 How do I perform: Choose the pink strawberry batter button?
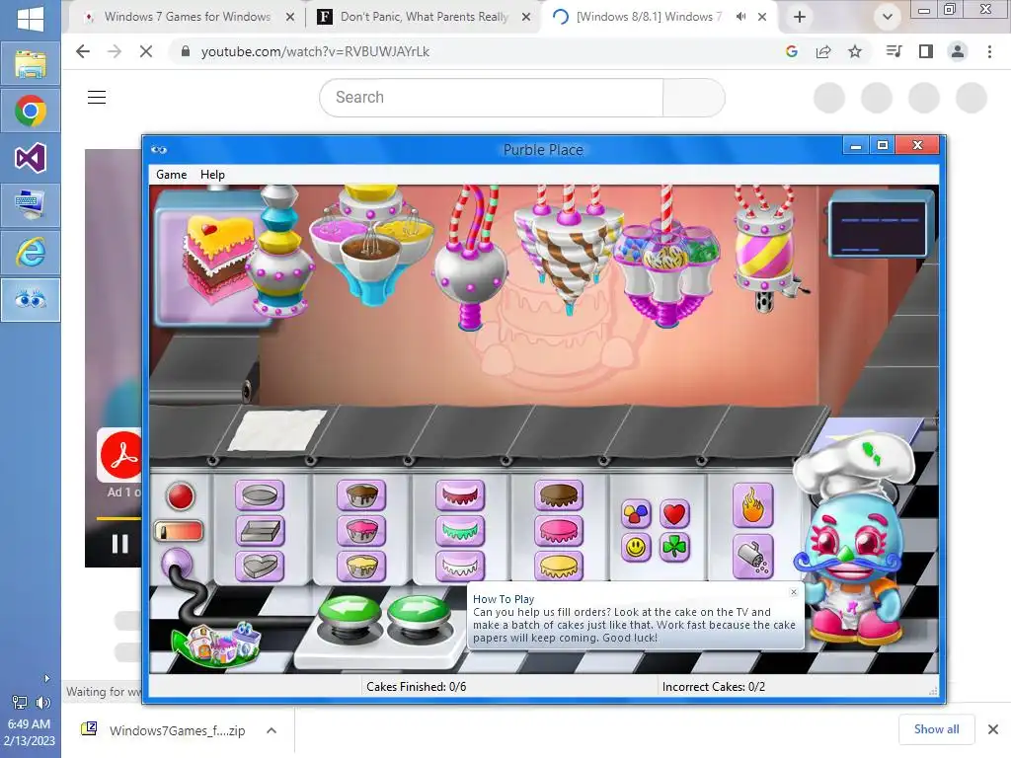(x=361, y=530)
